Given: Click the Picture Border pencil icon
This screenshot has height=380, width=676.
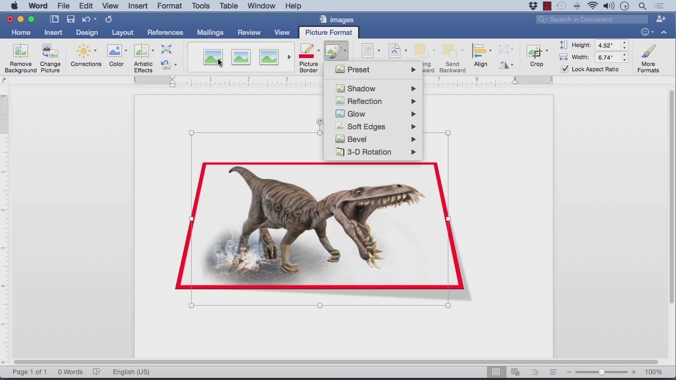Looking at the screenshot, I should (x=307, y=51).
